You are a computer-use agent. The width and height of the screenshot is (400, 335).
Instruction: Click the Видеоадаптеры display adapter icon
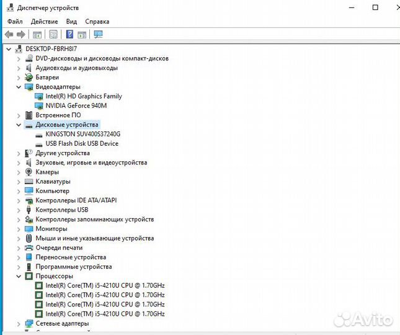(29, 87)
